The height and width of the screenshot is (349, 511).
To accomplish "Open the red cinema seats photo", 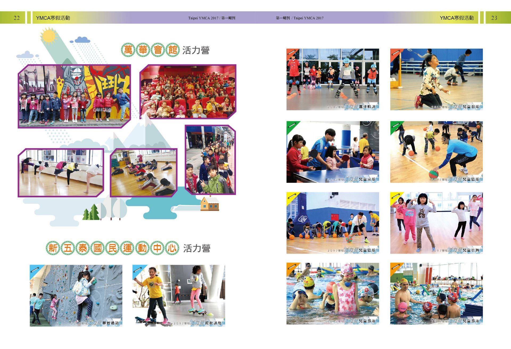I will tap(188, 92).
